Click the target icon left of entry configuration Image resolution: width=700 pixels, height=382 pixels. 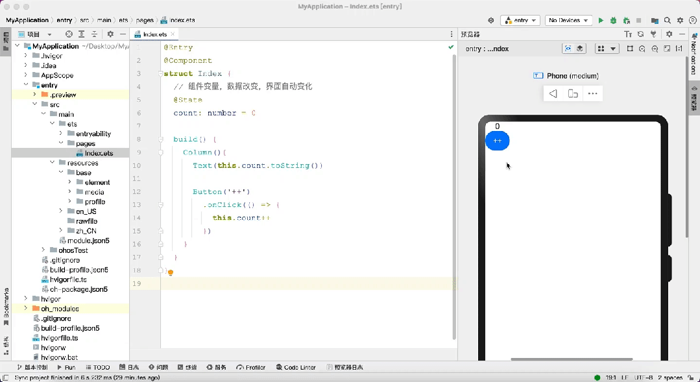490,21
